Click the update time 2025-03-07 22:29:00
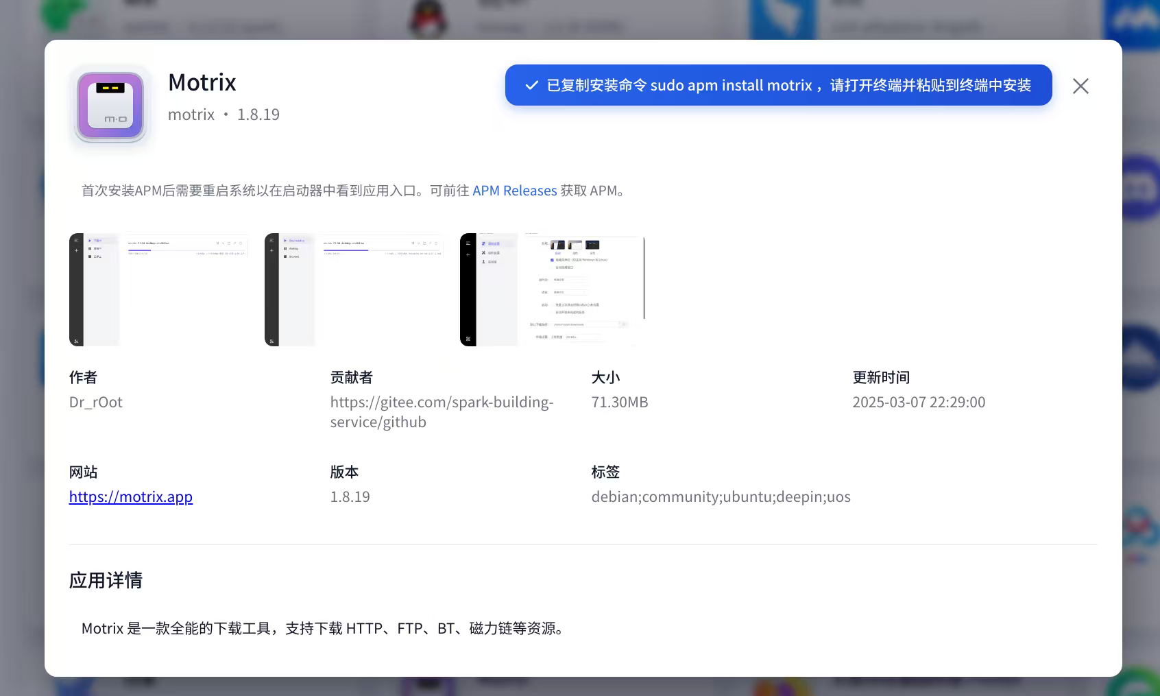Screen dimensions: 1160x696 pos(919,402)
